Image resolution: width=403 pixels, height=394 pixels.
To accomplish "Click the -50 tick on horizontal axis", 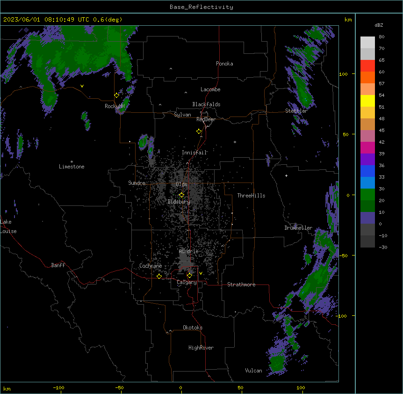I will tap(119, 388).
